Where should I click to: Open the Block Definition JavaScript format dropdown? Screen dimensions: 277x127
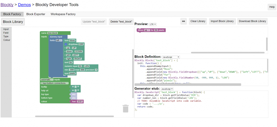[x=171, y=57]
